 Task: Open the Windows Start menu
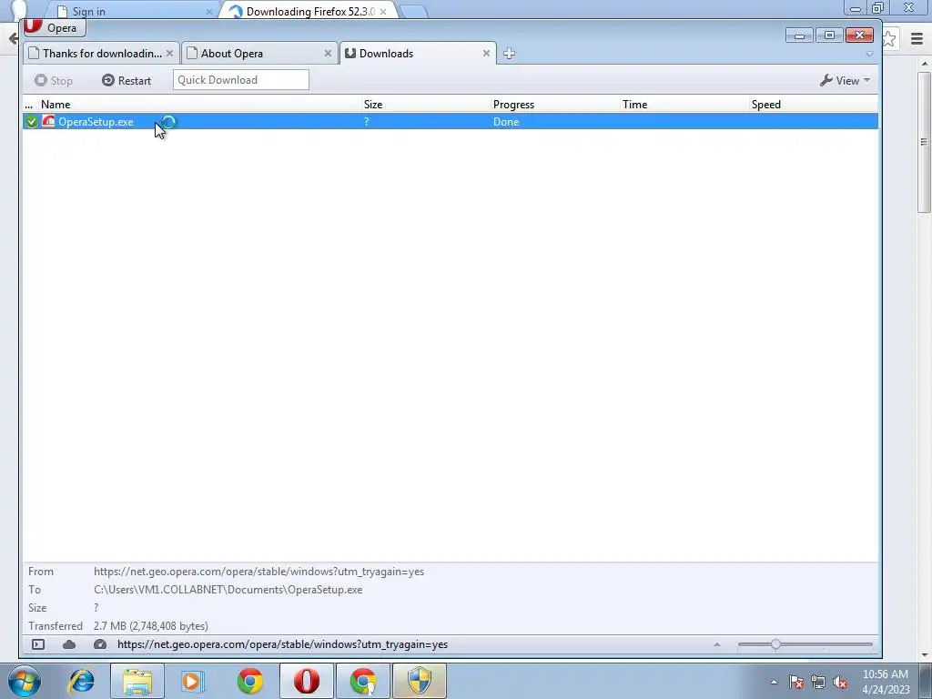pos(25,681)
